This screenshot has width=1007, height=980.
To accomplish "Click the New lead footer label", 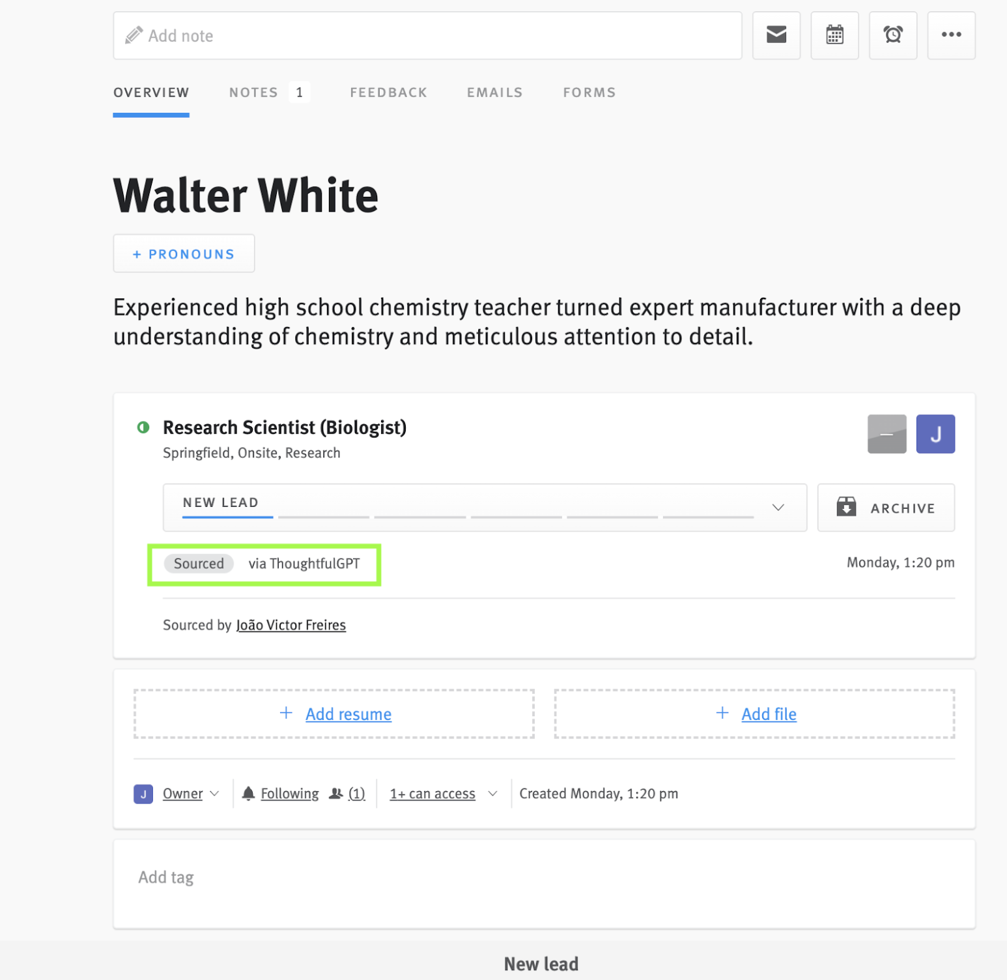I will pos(541,964).
